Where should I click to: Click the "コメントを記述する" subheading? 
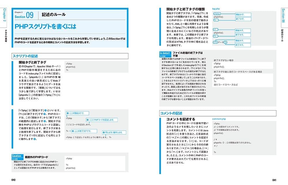[x=181, y=119]
